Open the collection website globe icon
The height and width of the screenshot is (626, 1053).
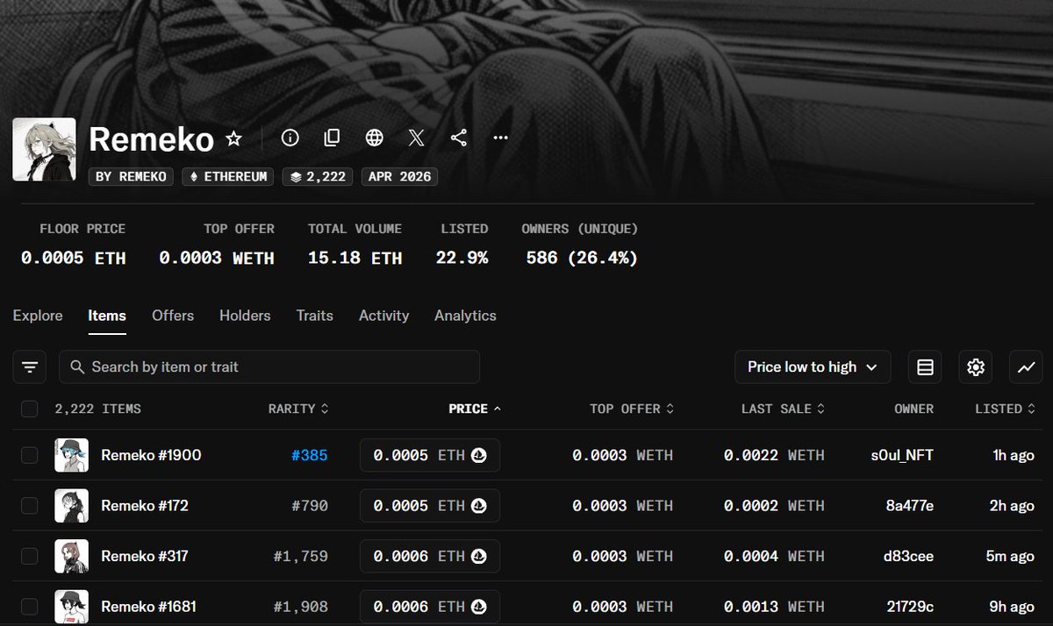click(374, 138)
